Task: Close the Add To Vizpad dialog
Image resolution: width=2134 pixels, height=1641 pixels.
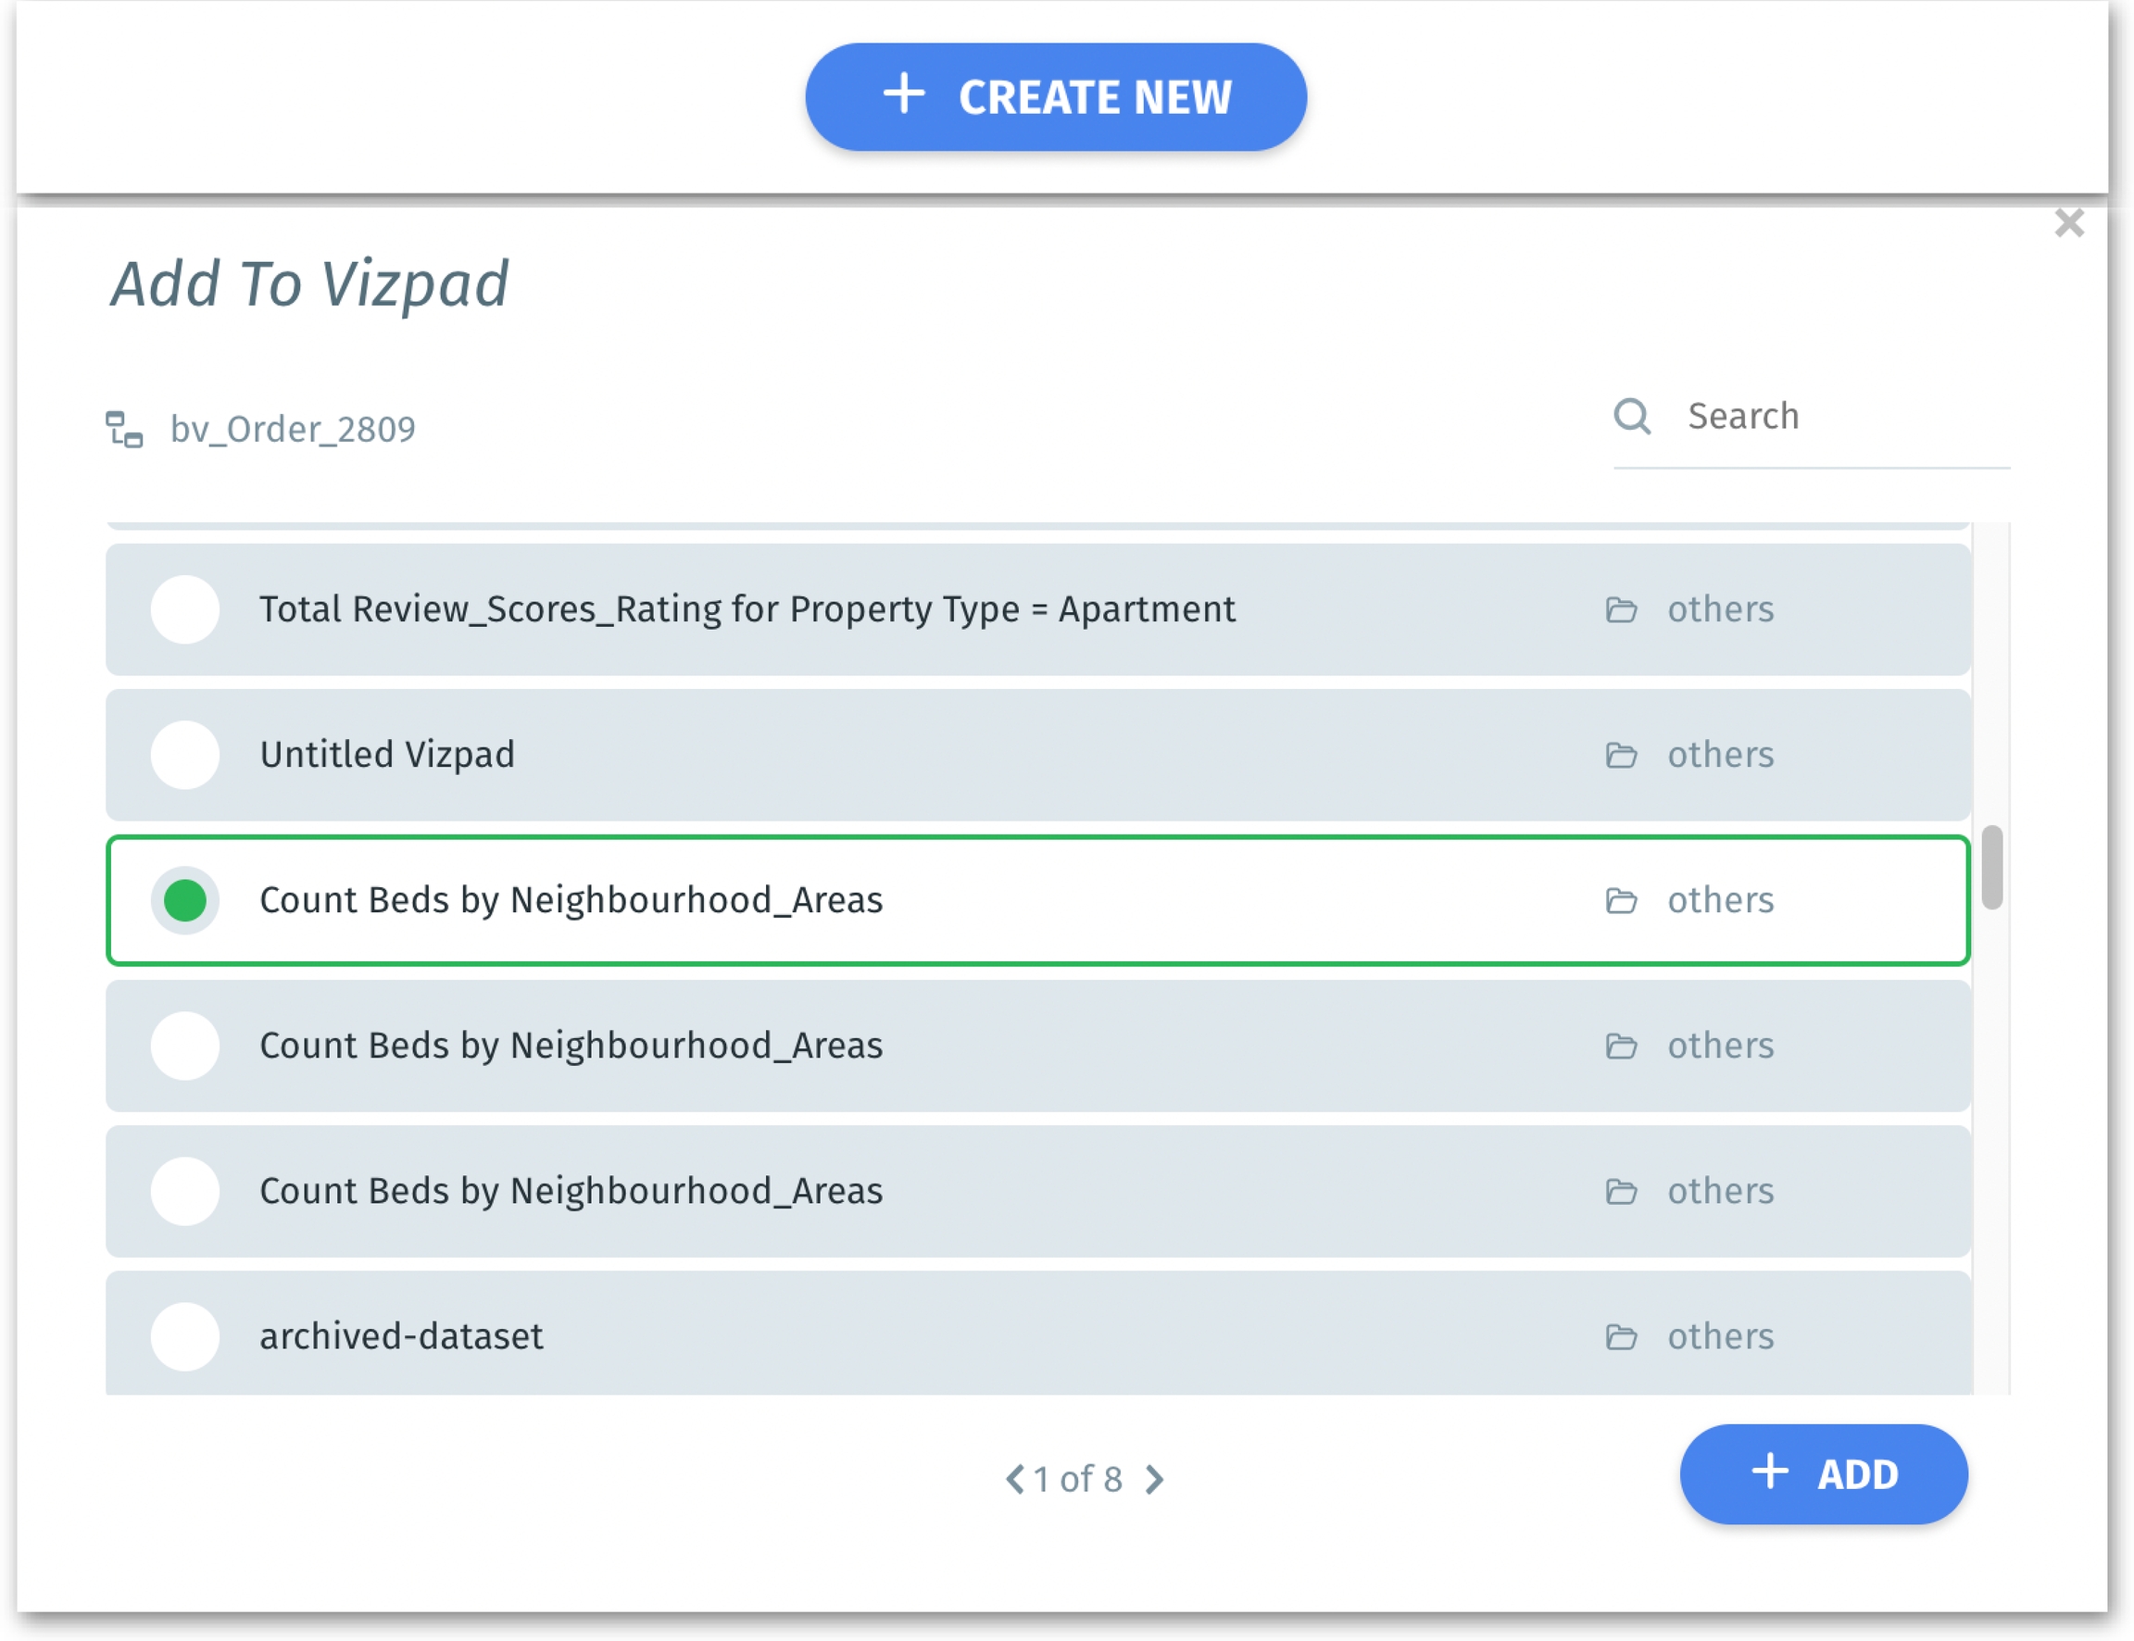Action: (x=2068, y=224)
